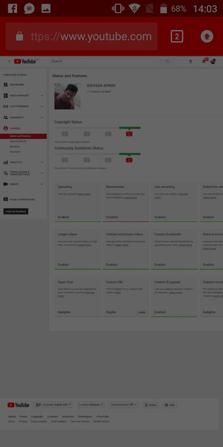Tap the battery icon in status bar
This screenshot has width=223, height=447.
[164, 8]
